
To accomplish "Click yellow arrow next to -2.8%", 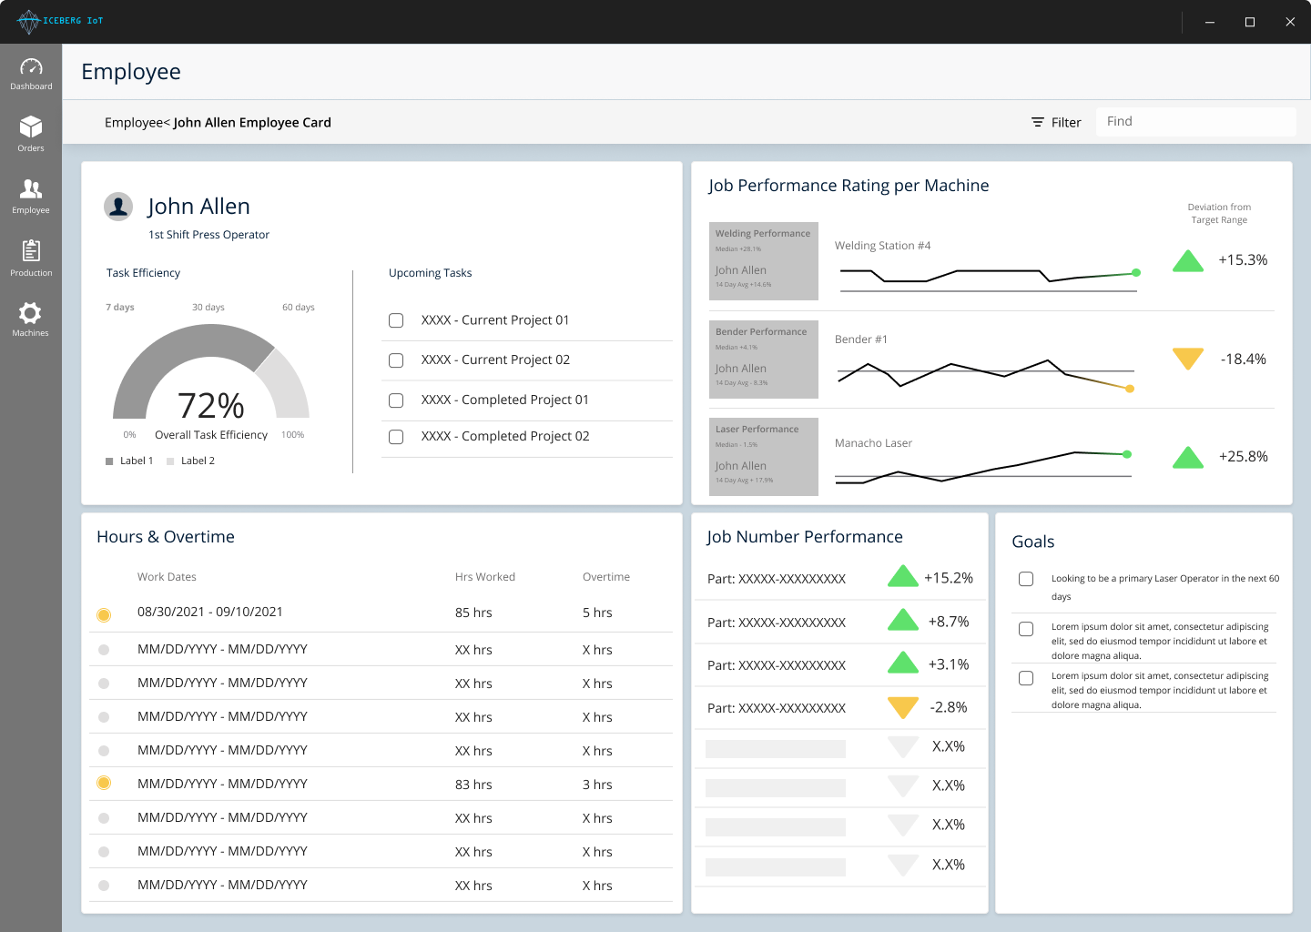I will coord(903,707).
